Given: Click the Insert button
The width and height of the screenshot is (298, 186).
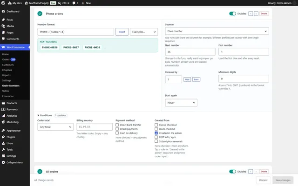Looking at the screenshot, I should (x=122, y=32).
